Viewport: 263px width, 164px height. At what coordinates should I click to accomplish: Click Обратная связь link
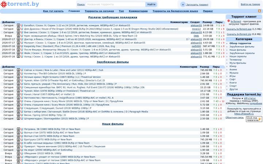point(235,117)
